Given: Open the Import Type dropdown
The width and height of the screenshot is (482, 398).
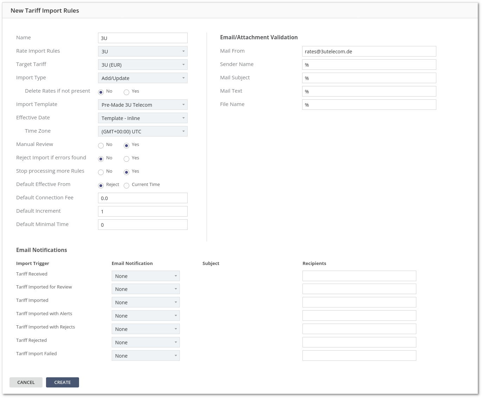Looking at the screenshot, I should click(x=143, y=78).
